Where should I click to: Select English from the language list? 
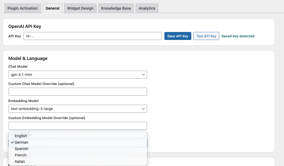(78, 136)
